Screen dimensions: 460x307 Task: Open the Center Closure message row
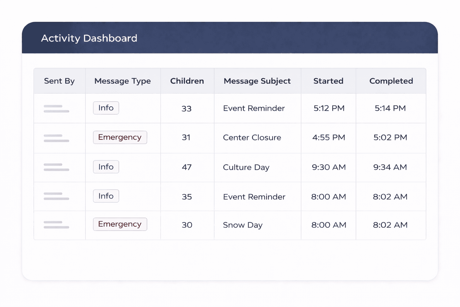[x=252, y=138]
